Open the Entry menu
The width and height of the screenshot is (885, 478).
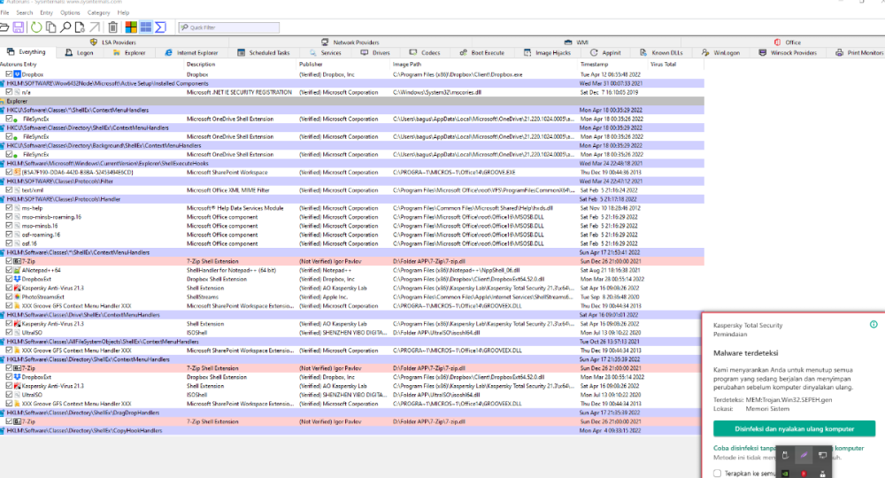coord(46,12)
